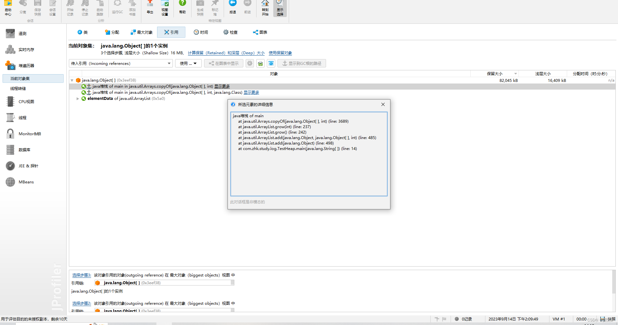Screen dimensions: 618x325
Task: Click the 转到开始 (Go to Start) home icon
Action: click(x=265, y=8)
